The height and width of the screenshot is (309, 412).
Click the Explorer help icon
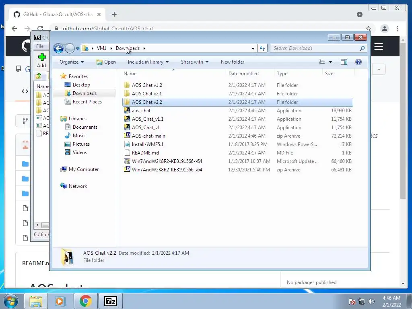(358, 62)
